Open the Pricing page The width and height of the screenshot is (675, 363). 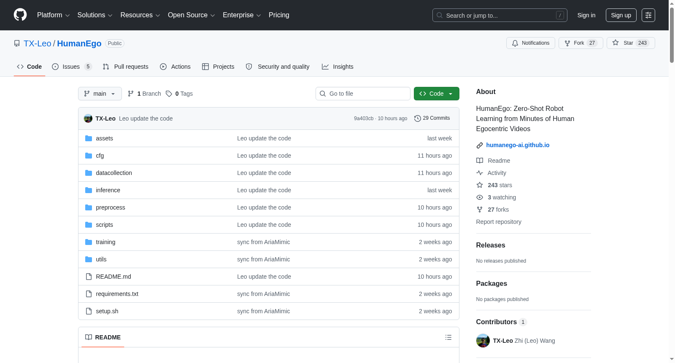click(x=279, y=15)
